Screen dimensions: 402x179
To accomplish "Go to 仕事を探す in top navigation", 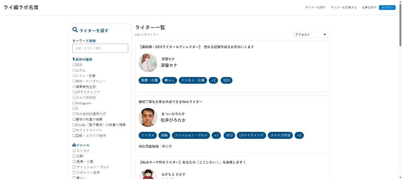I will pos(369,7).
